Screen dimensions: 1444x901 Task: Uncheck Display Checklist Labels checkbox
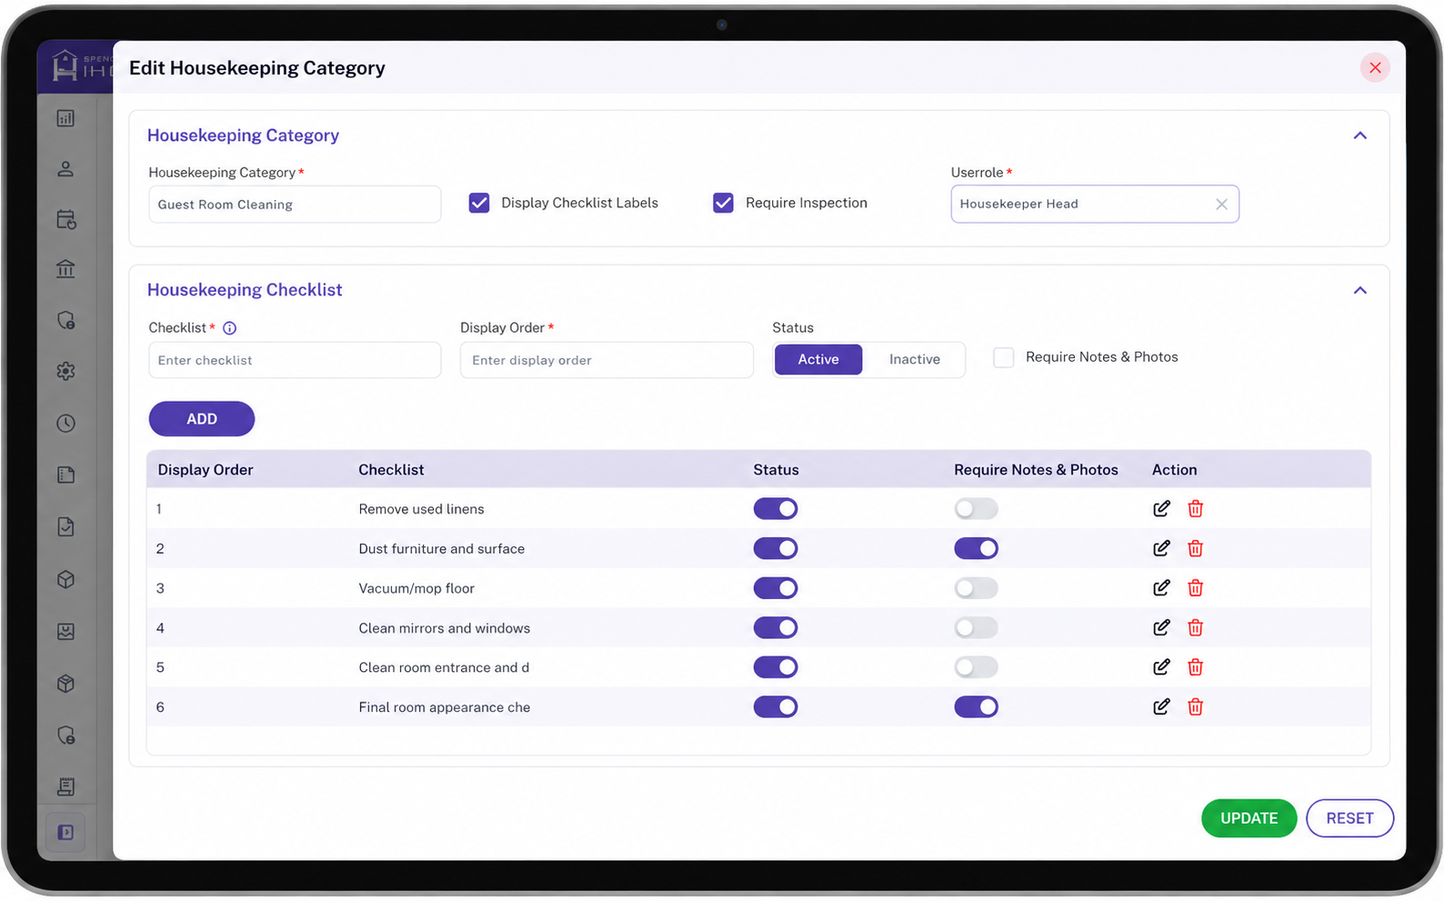(x=479, y=203)
